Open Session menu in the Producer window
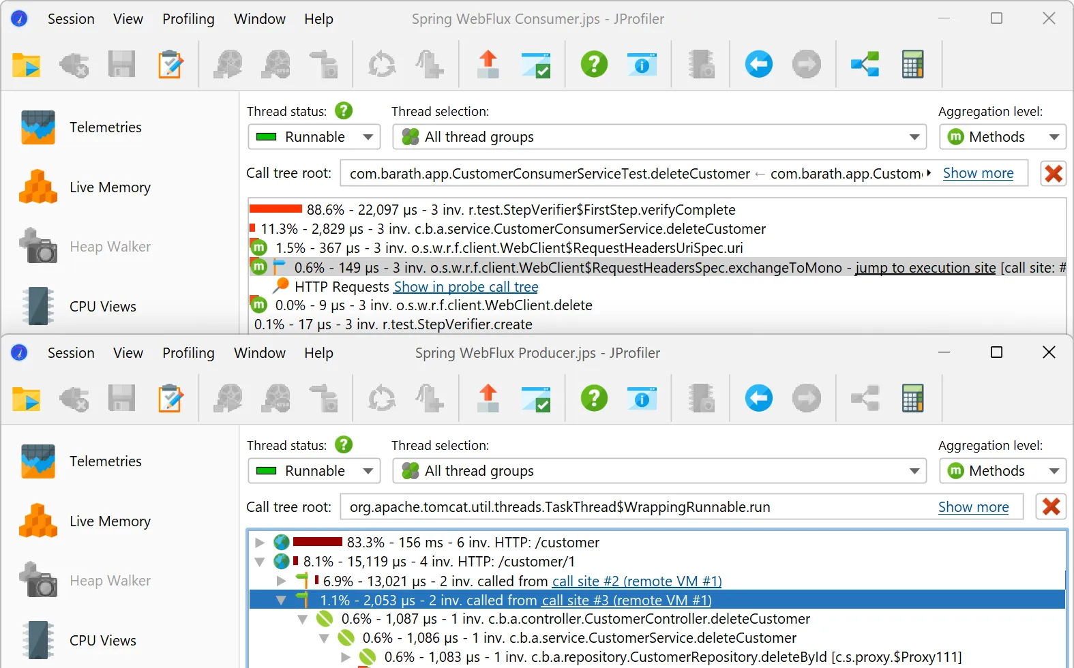Image resolution: width=1074 pixels, height=668 pixels. pos(71,353)
